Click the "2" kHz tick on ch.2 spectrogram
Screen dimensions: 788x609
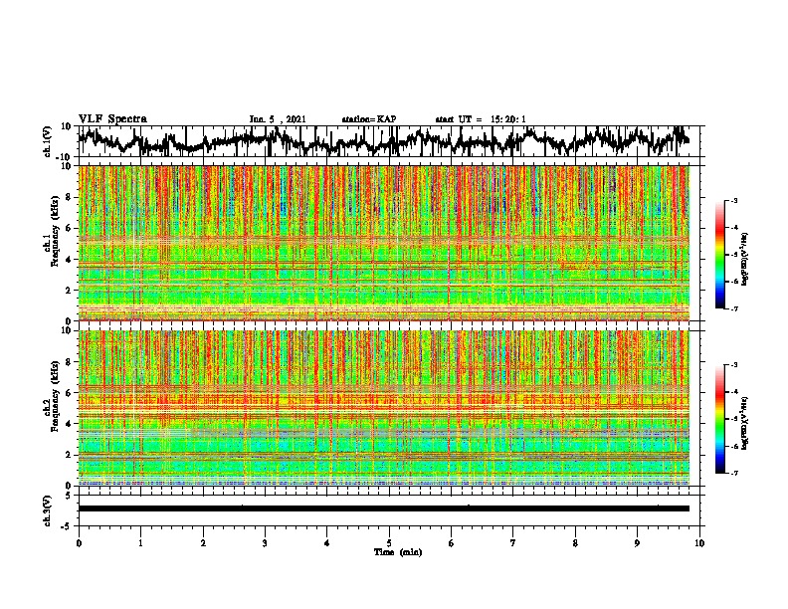point(69,455)
